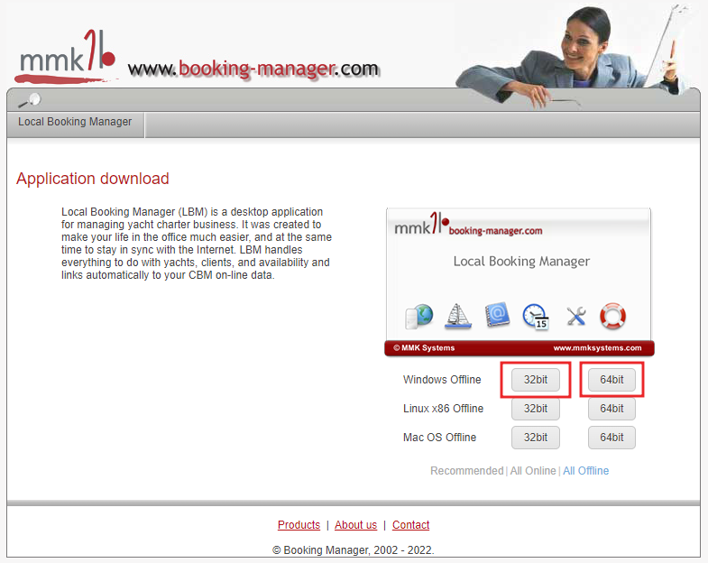The height and width of the screenshot is (563, 708).
Task: Click the sailboat icon in the splash image
Action: pyautogui.click(x=458, y=316)
